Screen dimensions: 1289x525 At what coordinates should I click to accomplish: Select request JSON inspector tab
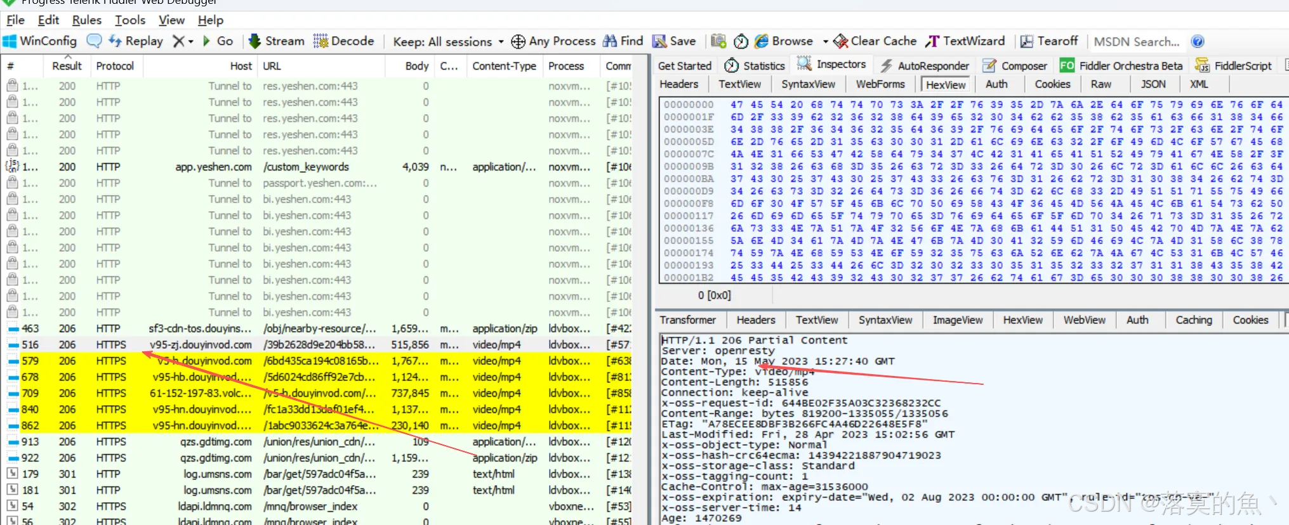pos(1153,84)
